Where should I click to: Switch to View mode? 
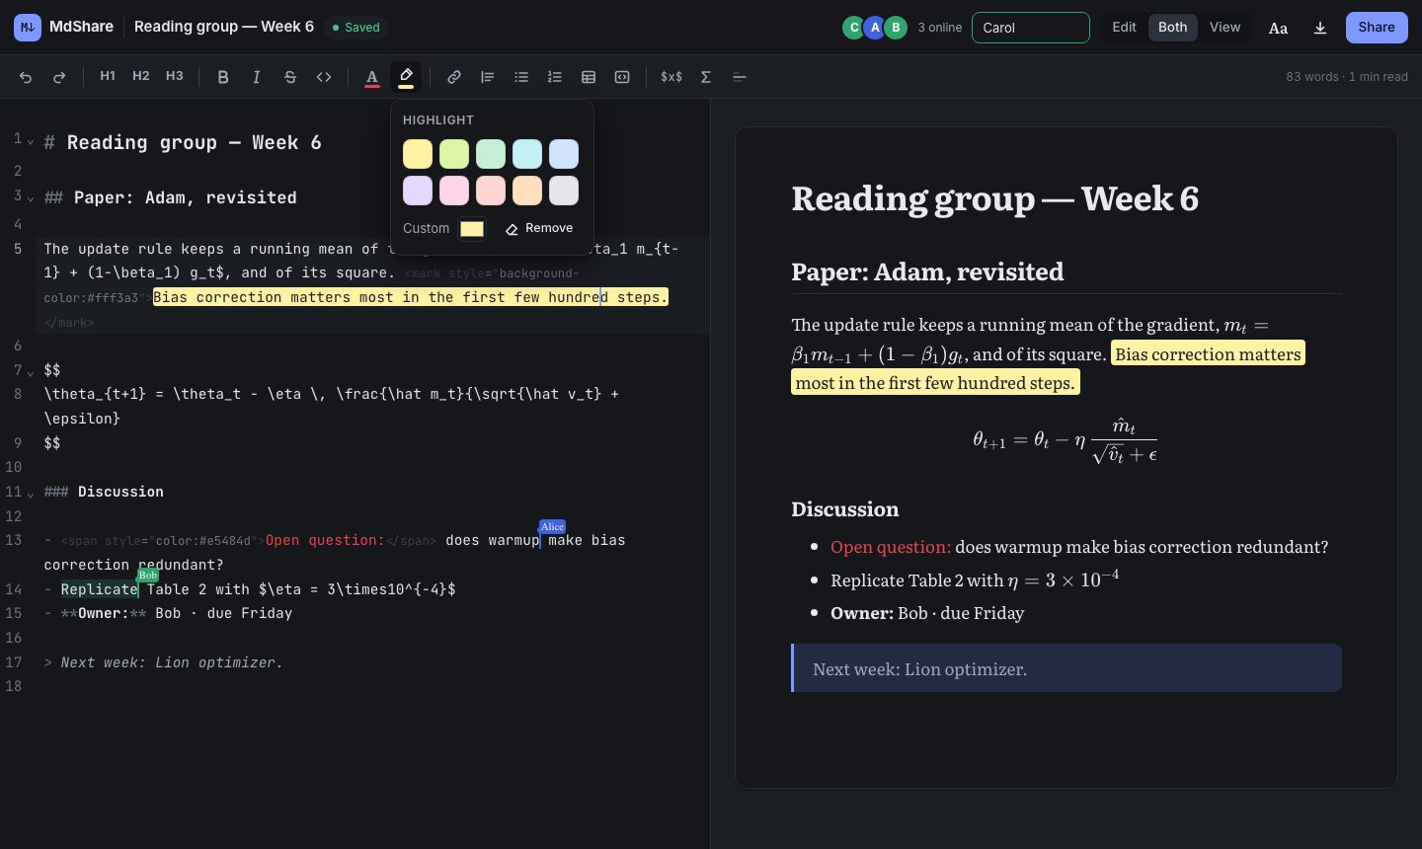pos(1224,28)
